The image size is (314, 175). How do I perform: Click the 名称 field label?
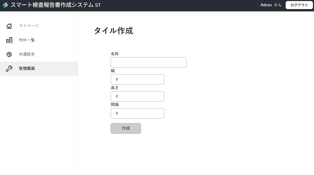115,54
